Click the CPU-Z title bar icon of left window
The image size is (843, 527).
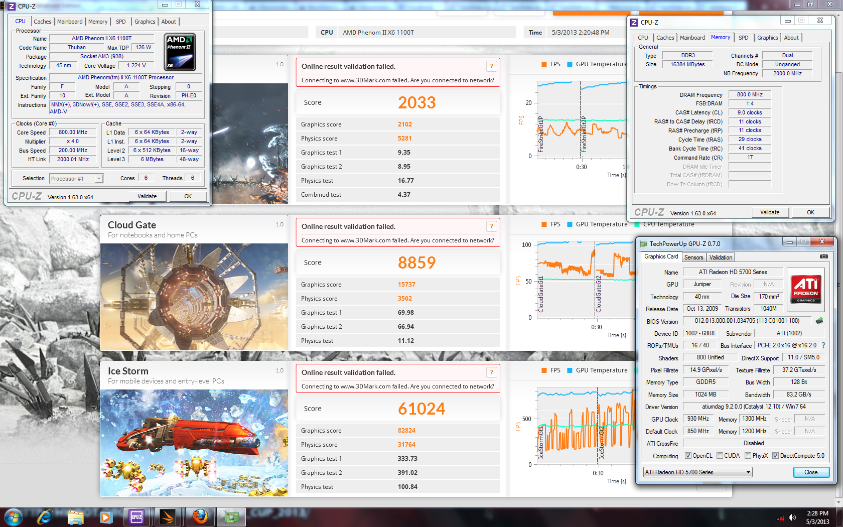click(11, 7)
